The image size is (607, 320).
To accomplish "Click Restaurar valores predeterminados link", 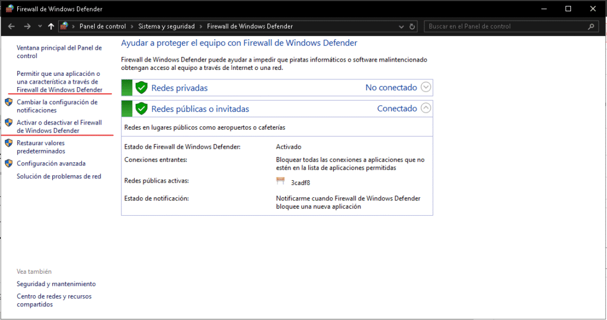I will [x=41, y=147].
